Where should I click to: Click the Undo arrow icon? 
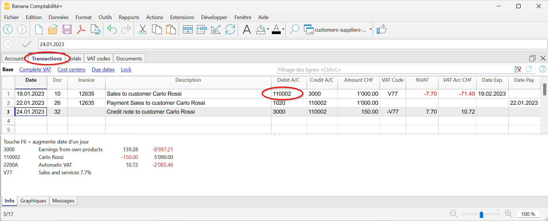112,29
